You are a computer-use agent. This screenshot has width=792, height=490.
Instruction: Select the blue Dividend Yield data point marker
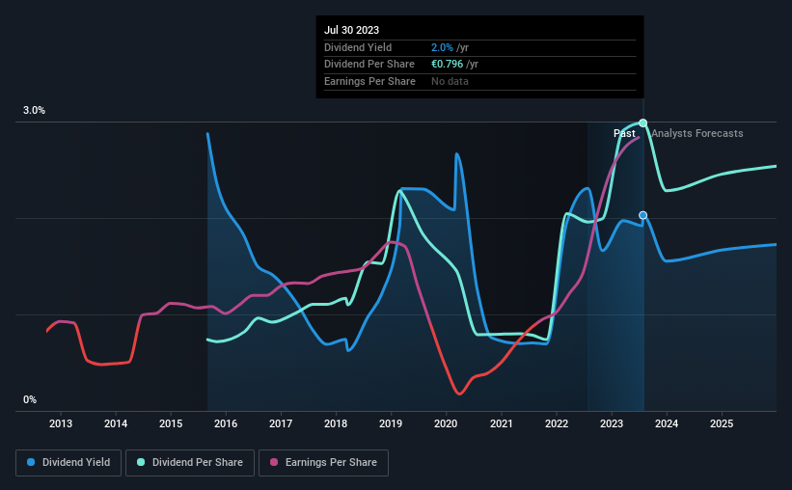coord(643,215)
